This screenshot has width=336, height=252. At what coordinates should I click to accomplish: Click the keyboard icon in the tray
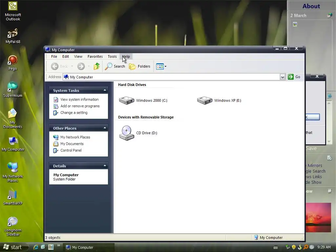click(x=276, y=247)
